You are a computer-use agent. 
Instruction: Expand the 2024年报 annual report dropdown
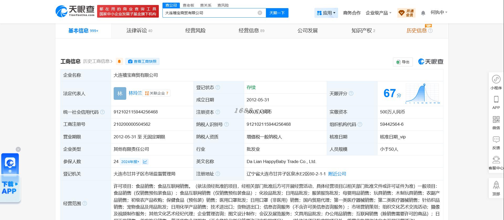pos(130,162)
